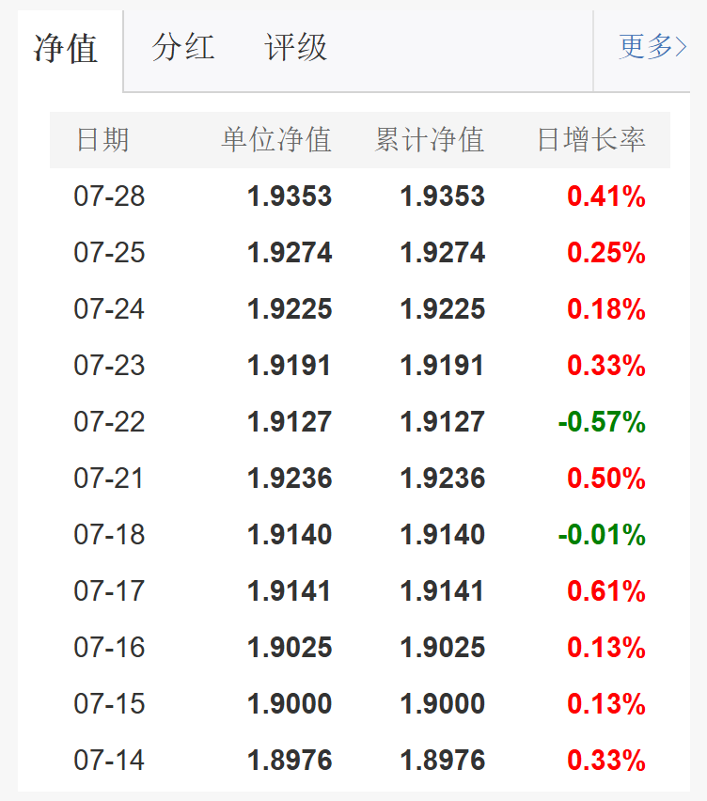Click the 0.13% growth rate for 07-15
The height and width of the screenshot is (801, 707).
(606, 703)
